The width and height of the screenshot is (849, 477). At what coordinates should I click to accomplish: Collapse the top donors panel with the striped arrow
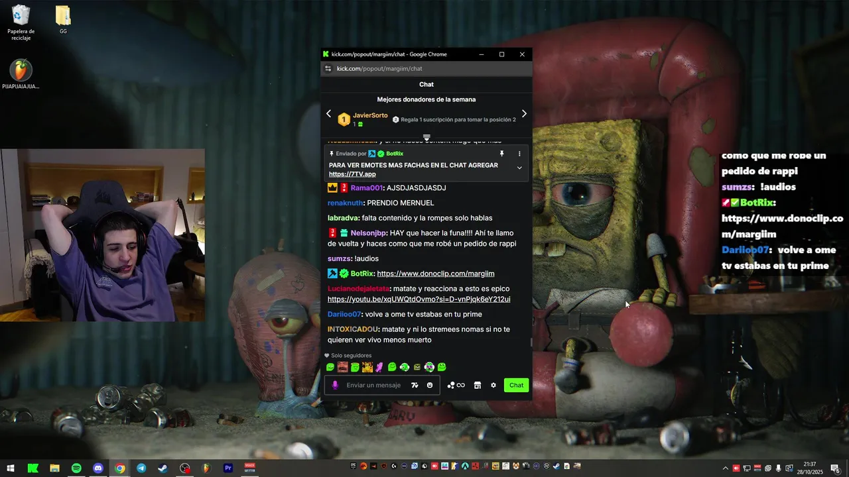[x=426, y=138]
